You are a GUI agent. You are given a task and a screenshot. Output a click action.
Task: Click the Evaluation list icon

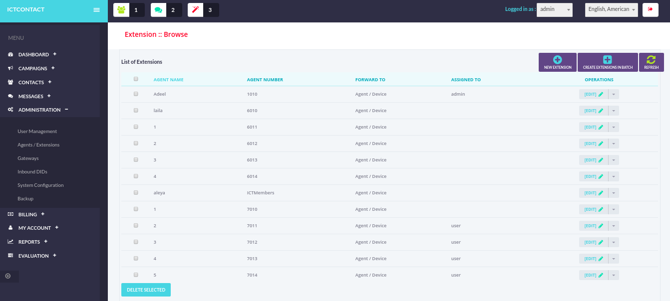point(10,256)
